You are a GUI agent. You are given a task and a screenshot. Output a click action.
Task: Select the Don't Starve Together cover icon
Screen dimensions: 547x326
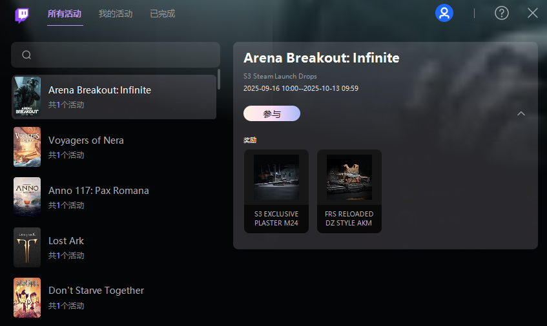tap(27, 297)
